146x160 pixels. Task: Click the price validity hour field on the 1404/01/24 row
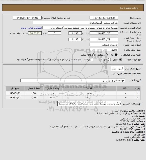click(75, 39)
